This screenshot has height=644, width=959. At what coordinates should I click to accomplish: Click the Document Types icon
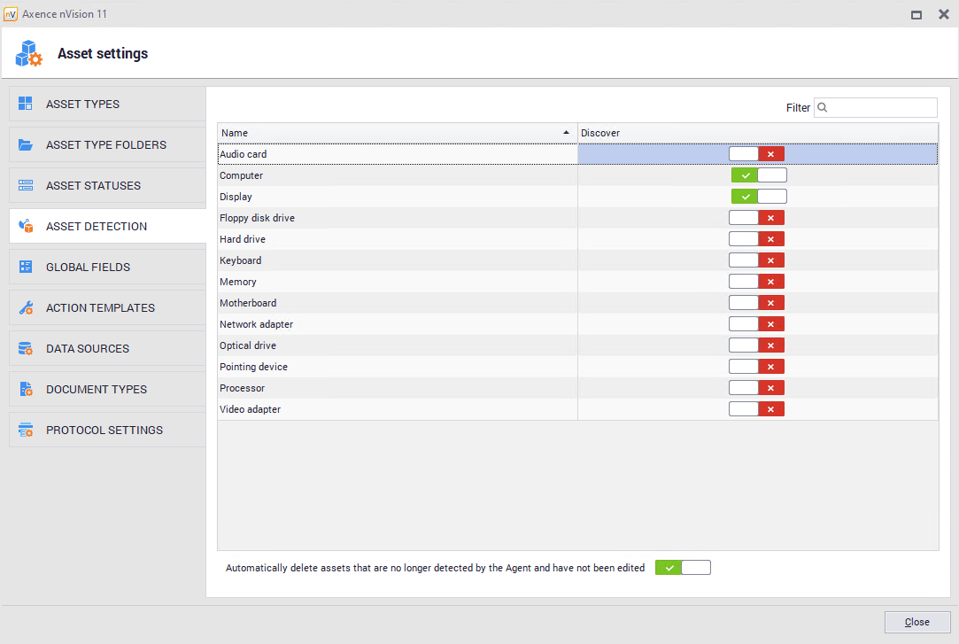click(x=26, y=389)
